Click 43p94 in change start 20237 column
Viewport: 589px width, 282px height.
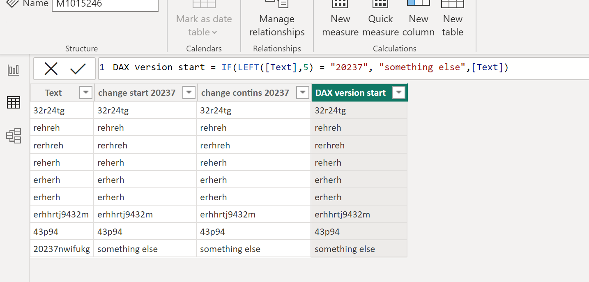pos(145,231)
